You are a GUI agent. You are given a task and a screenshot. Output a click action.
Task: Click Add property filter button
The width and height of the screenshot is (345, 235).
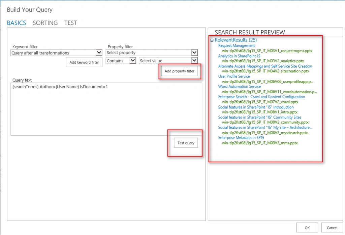pos(180,71)
